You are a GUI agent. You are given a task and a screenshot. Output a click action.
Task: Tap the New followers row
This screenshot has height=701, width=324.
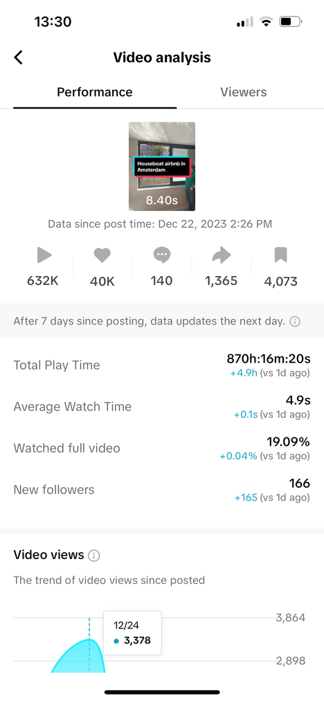tap(161, 490)
